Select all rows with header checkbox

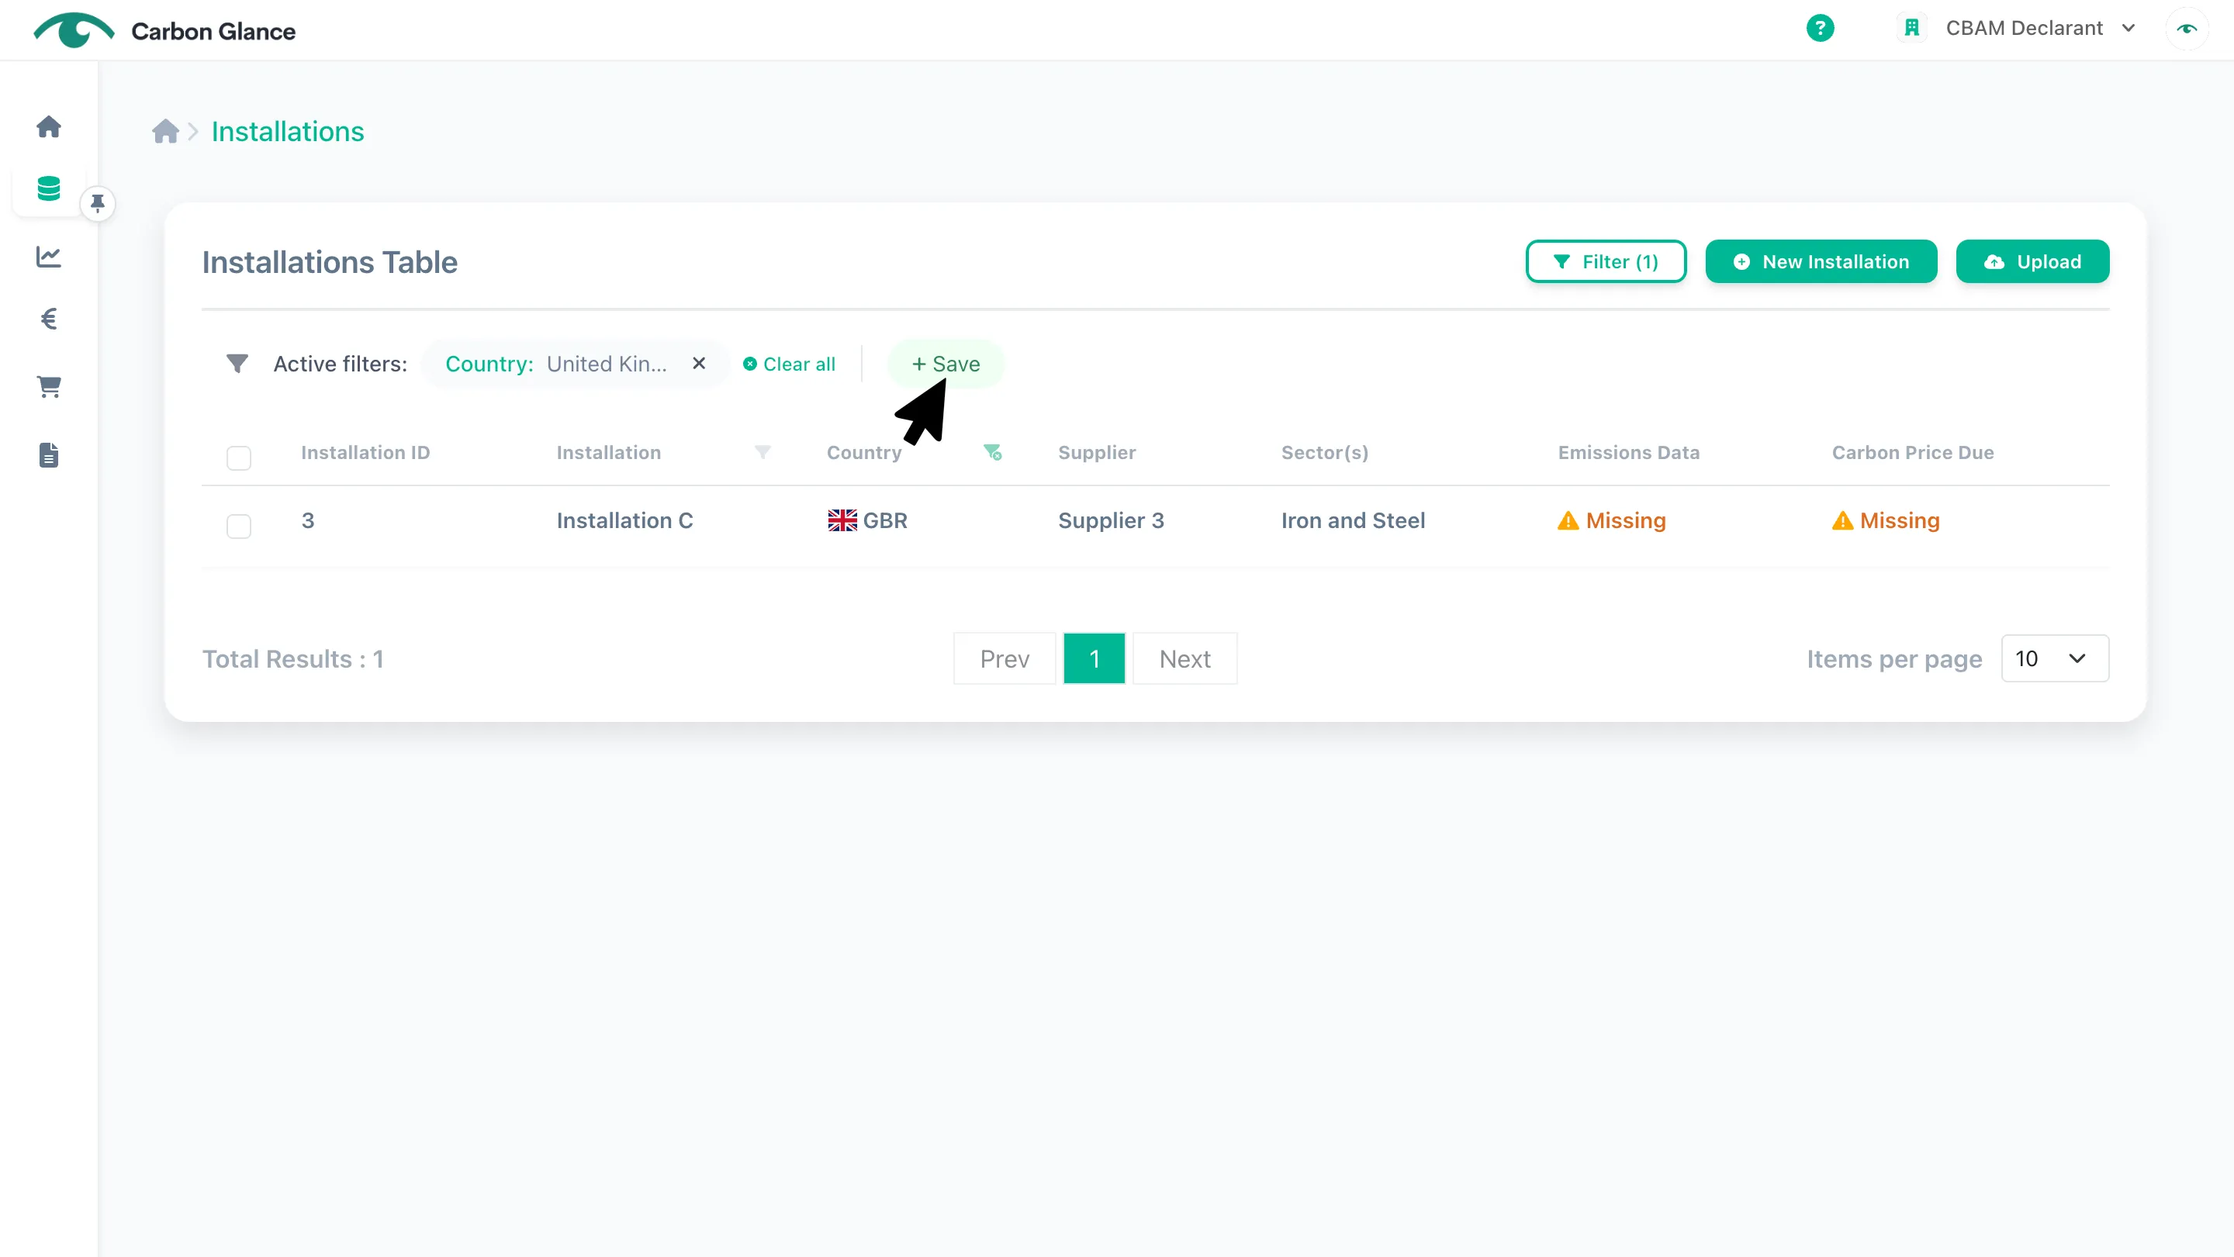click(x=238, y=457)
